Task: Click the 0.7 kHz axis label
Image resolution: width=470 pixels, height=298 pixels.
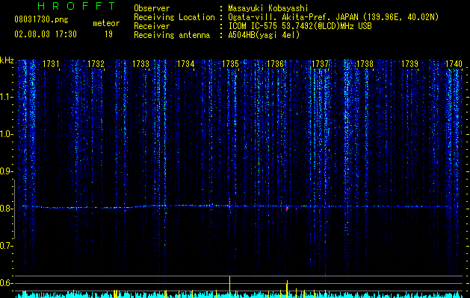Action: (x=6, y=246)
